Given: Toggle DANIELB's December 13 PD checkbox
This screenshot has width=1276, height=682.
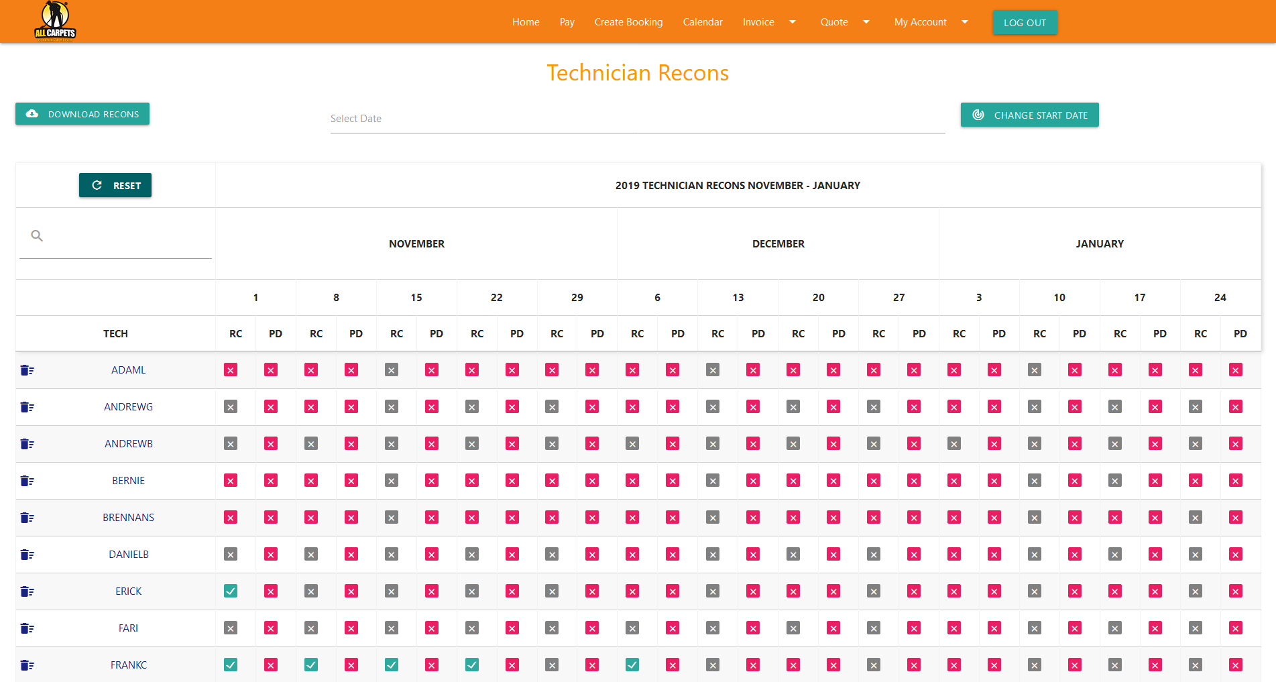Looking at the screenshot, I should [x=753, y=555].
